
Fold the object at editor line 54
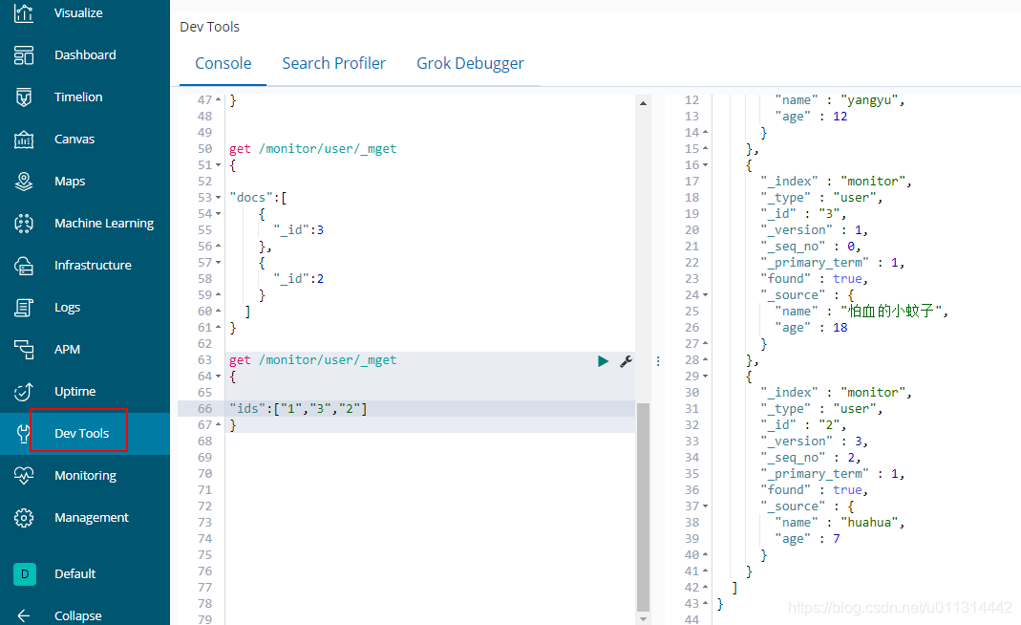click(218, 214)
